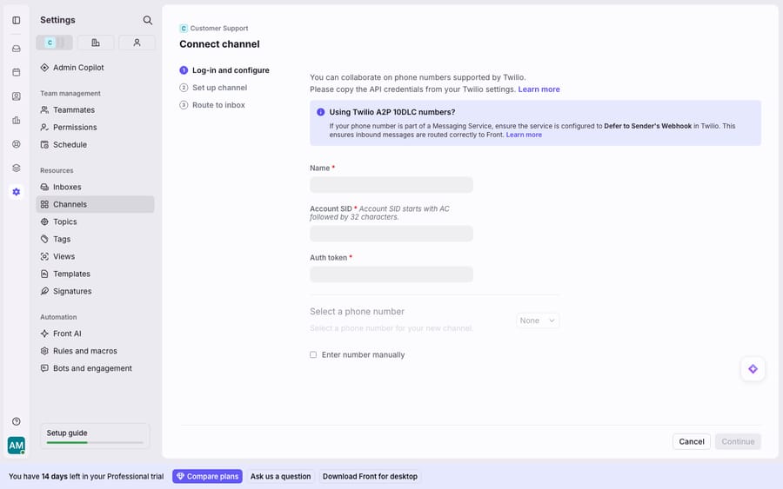Open Views settings
Image resolution: width=783 pixels, height=489 pixels.
coord(95,256)
